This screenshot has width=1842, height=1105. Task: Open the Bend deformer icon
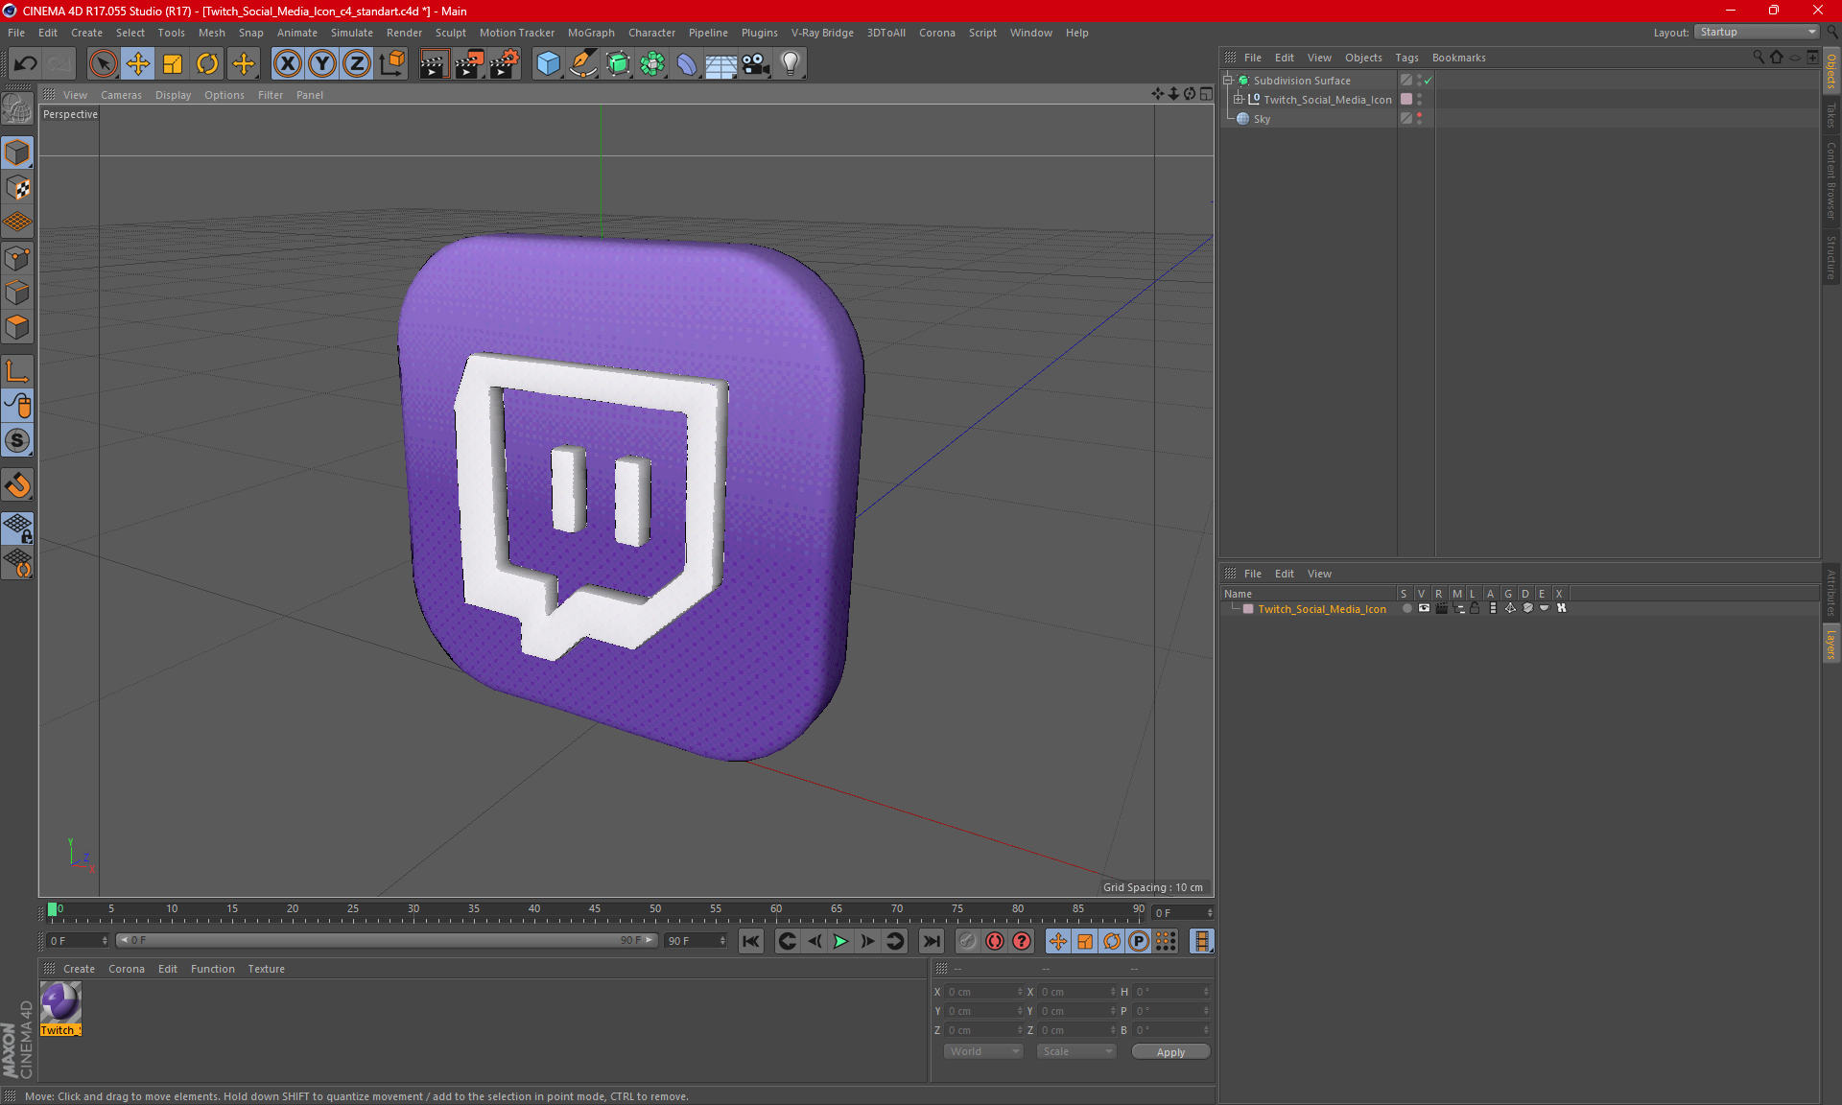click(687, 64)
